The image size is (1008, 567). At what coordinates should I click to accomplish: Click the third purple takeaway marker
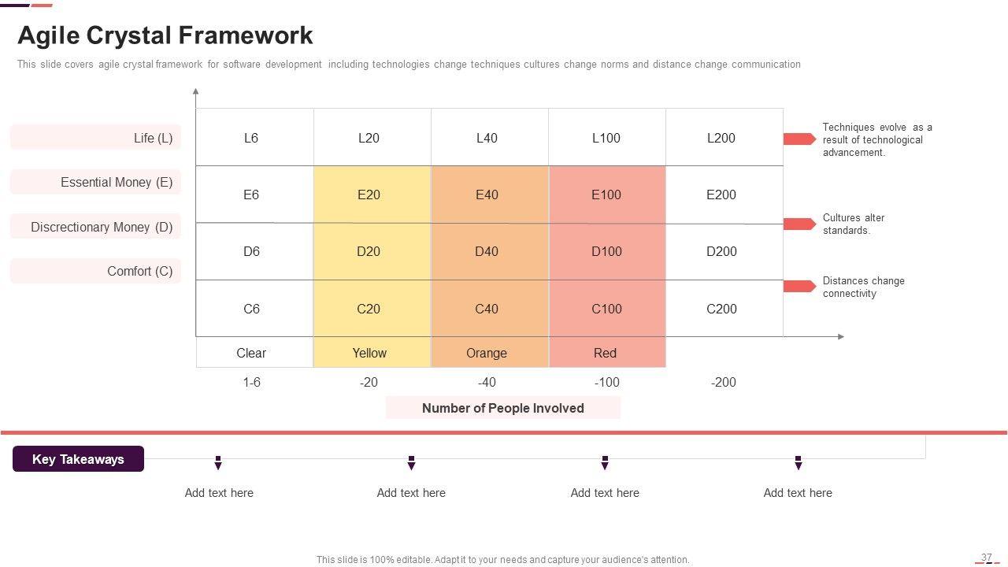tap(605, 463)
